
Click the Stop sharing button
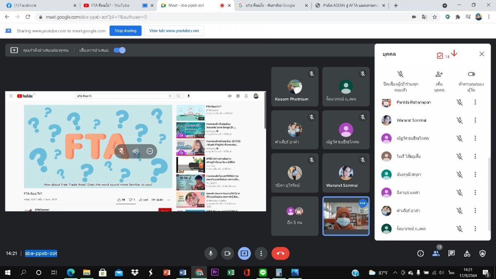125,31
